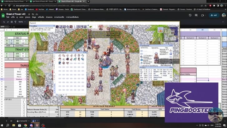This screenshot has height=128, width=227.
Task: Click the Move to folder icon
Action: pyautogui.click(x=33, y=14)
